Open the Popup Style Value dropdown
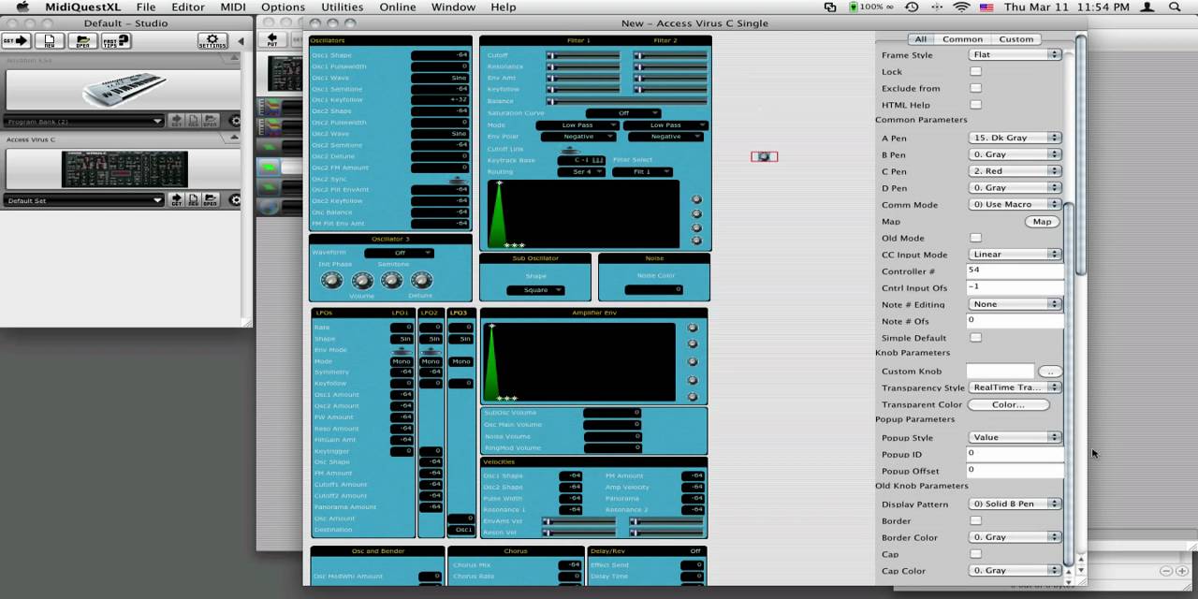The width and height of the screenshot is (1198, 599). (1015, 437)
